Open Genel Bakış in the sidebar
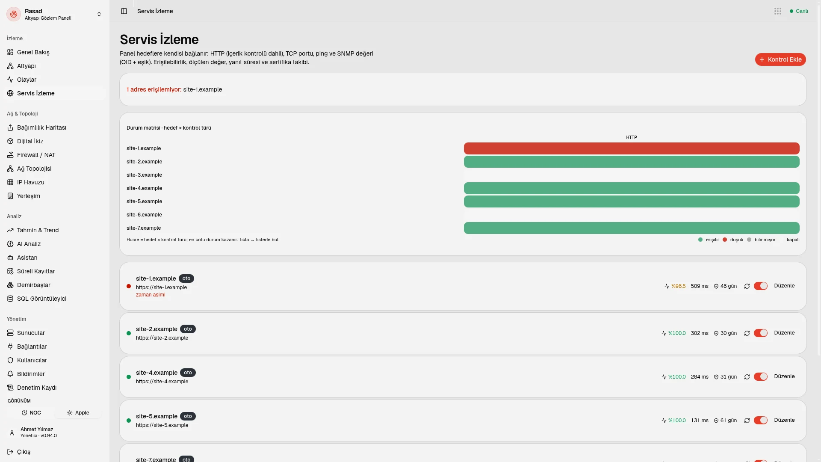 pos(54,52)
